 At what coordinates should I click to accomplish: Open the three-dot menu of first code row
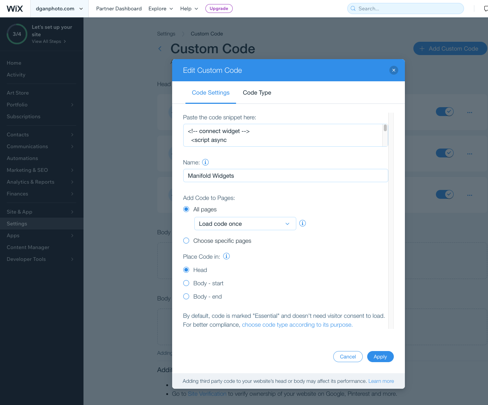click(x=470, y=112)
